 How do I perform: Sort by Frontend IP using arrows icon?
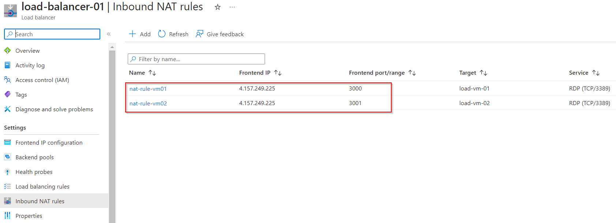[278, 73]
